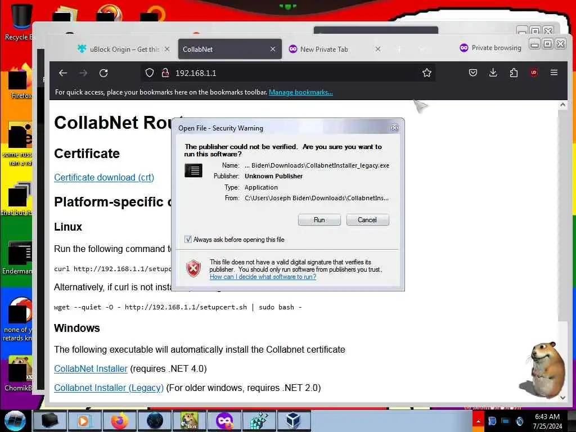Click the red shield warning icon
576x432 pixels.
pyautogui.click(x=193, y=268)
